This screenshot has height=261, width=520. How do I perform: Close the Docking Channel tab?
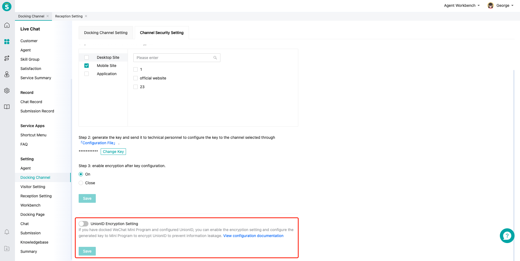[48, 16]
